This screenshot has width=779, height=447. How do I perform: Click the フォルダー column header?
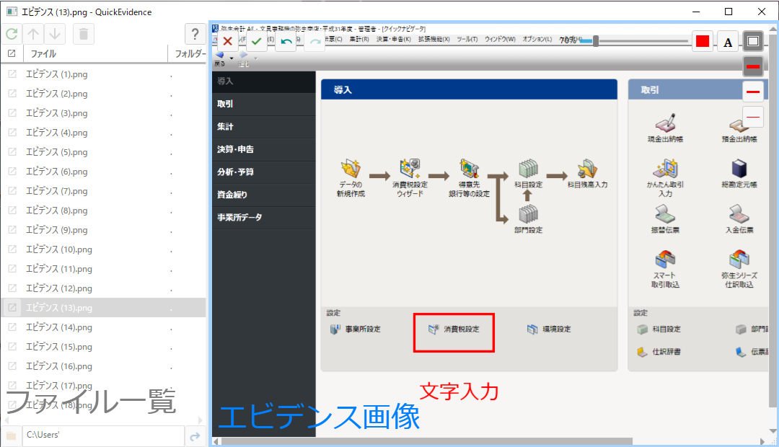tap(189, 53)
